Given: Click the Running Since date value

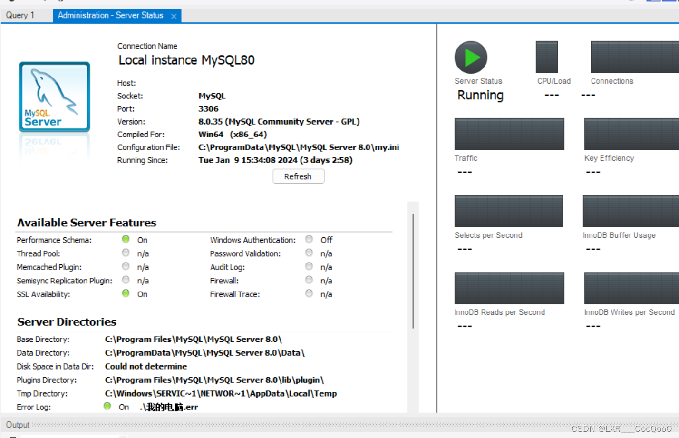Looking at the screenshot, I should (x=276, y=160).
